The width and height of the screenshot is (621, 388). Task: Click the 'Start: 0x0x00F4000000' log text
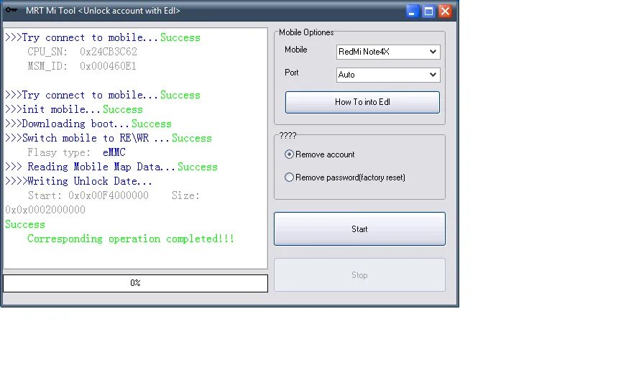click(x=88, y=195)
